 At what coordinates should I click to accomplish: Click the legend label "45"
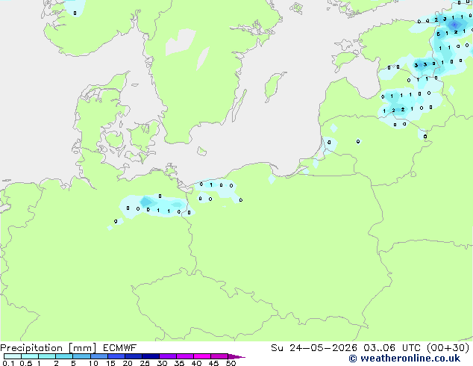pos(213,363)
